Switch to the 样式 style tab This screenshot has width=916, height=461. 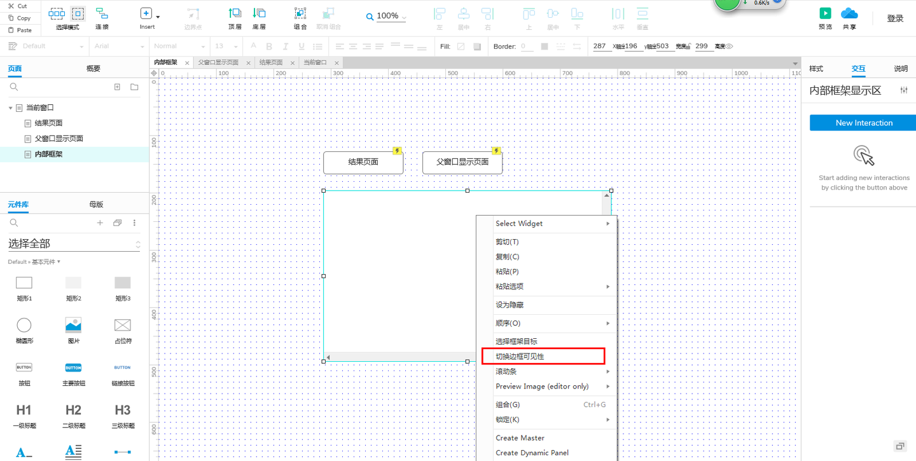[x=816, y=69]
